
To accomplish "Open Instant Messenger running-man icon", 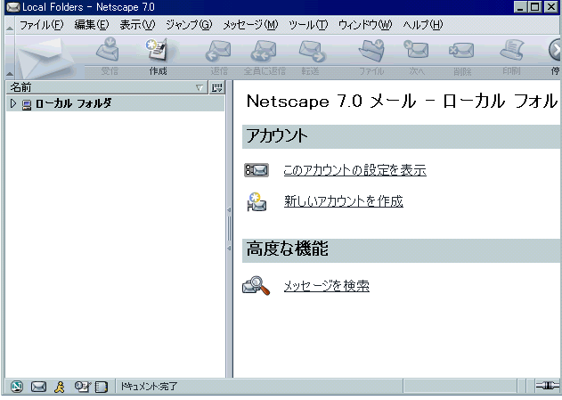I will 60,387.
